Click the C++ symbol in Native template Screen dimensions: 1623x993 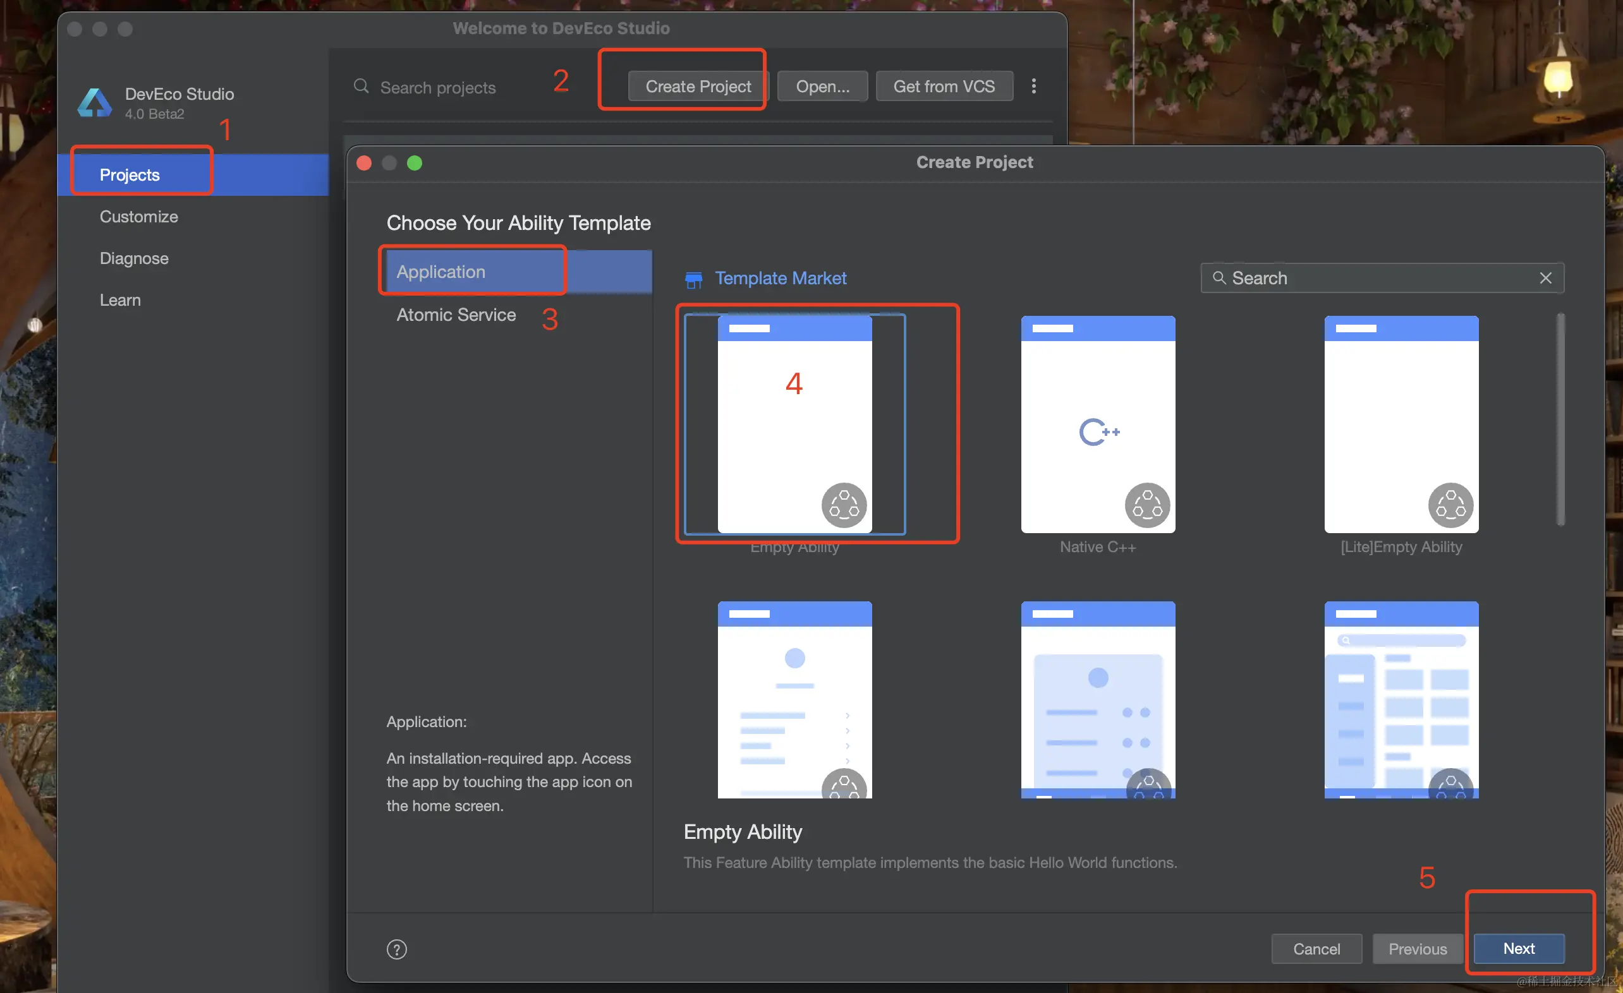tap(1098, 432)
